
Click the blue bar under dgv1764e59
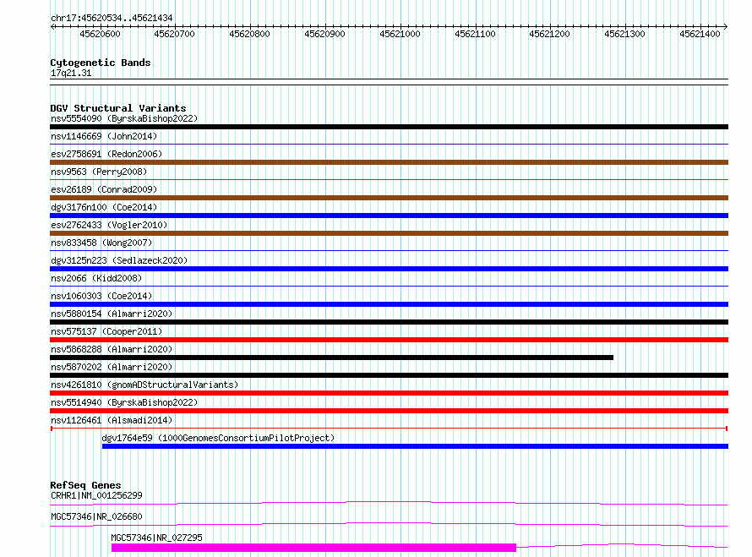click(416, 446)
